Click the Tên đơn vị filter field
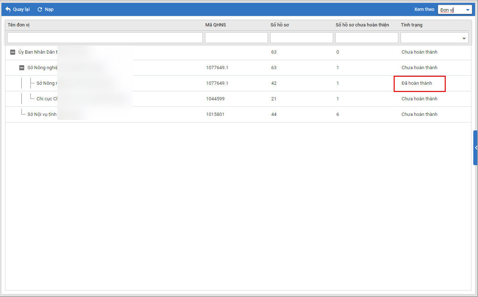This screenshot has height=297, width=478. click(105, 38)
